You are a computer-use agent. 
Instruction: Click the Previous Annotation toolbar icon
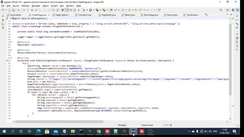click(130, 10)
